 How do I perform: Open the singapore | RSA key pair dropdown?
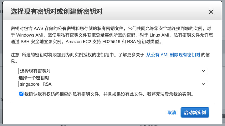(x=112, y=84)
